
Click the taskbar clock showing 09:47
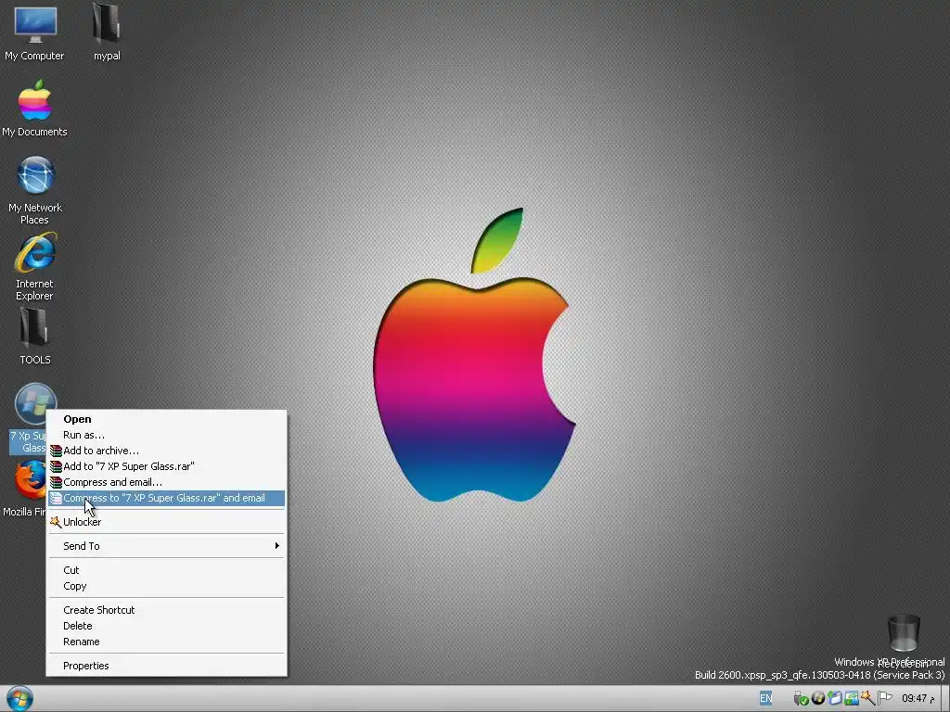[x=918, y=699]
